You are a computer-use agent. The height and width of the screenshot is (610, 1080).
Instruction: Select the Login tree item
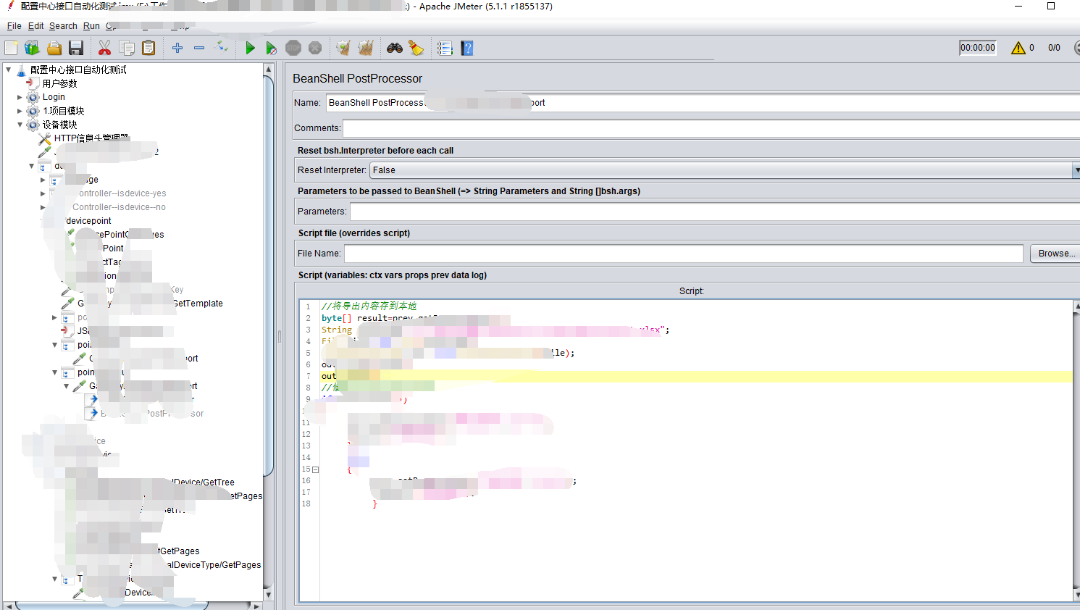pyautogui.click(x=54, y=97)
